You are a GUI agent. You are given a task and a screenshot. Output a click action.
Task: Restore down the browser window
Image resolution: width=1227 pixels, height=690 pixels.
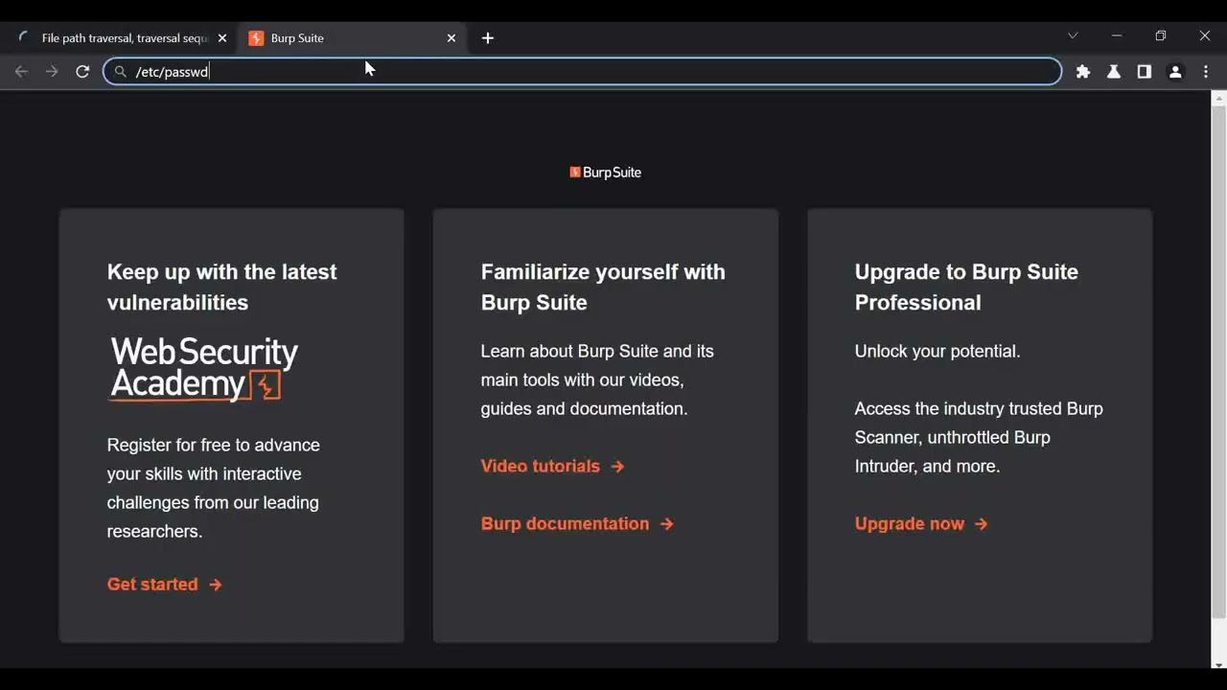1161,35
